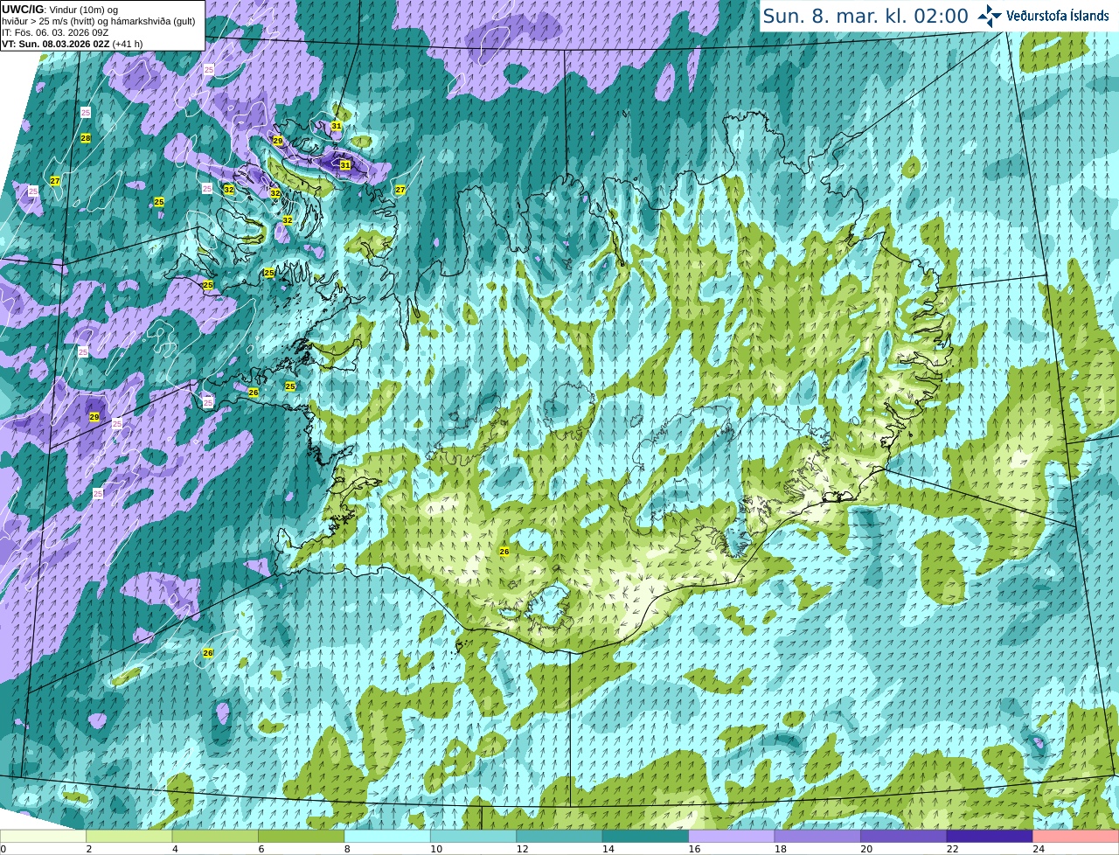Pick the medium green 4–6 m/s swatch
The image size is (1119, 855).
tap(215, 837)
